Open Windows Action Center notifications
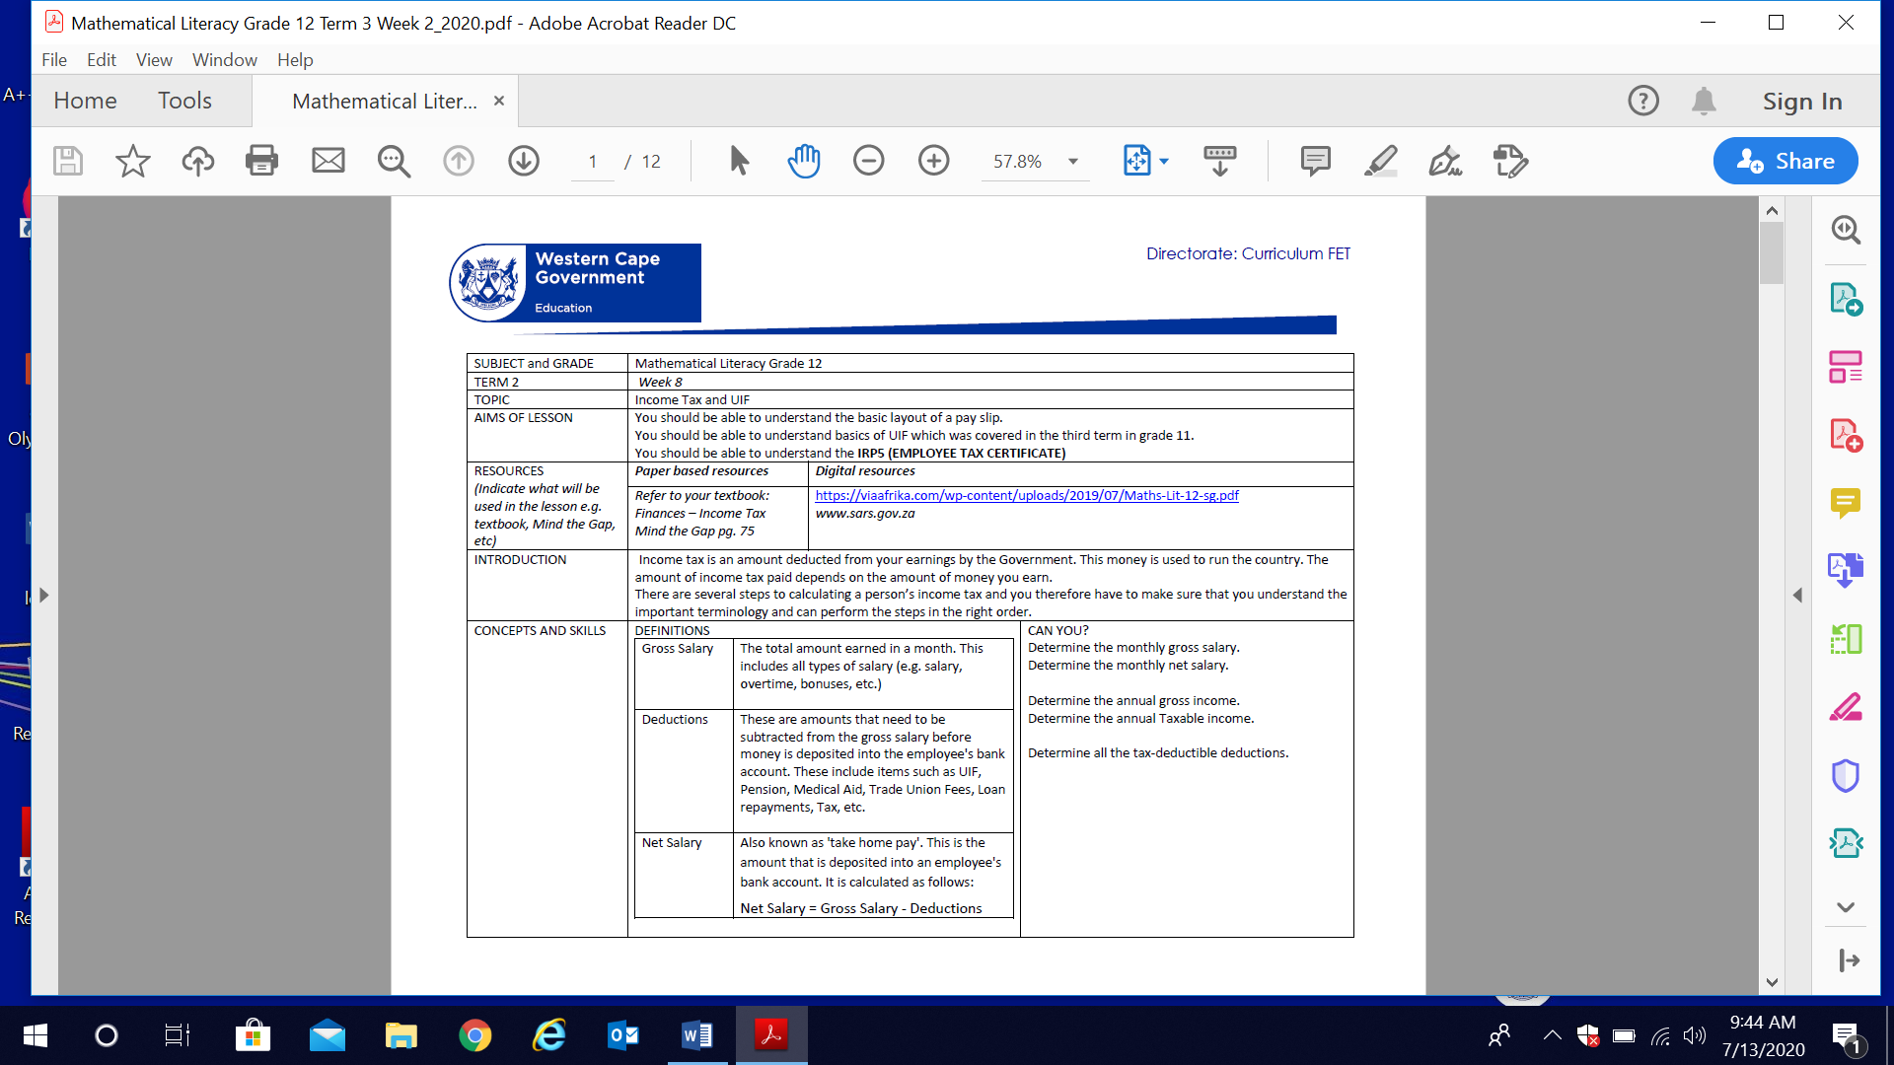 (1847, 1036)
